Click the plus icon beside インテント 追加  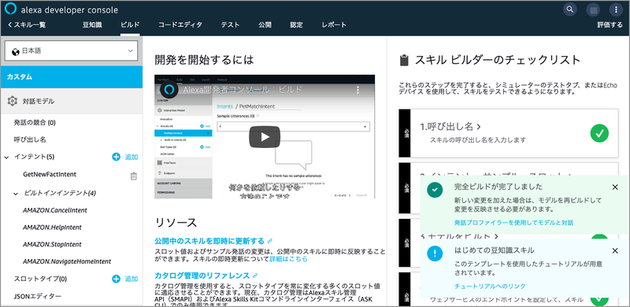(116, 157)
